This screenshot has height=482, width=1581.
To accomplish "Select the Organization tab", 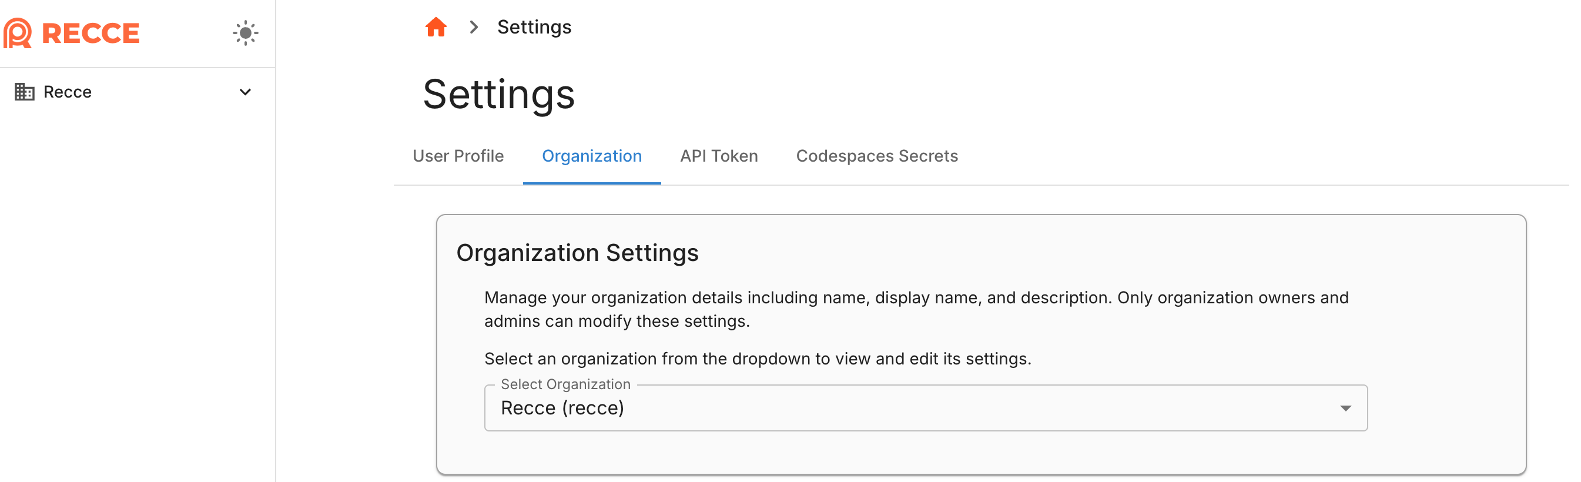I will [592, 156].
